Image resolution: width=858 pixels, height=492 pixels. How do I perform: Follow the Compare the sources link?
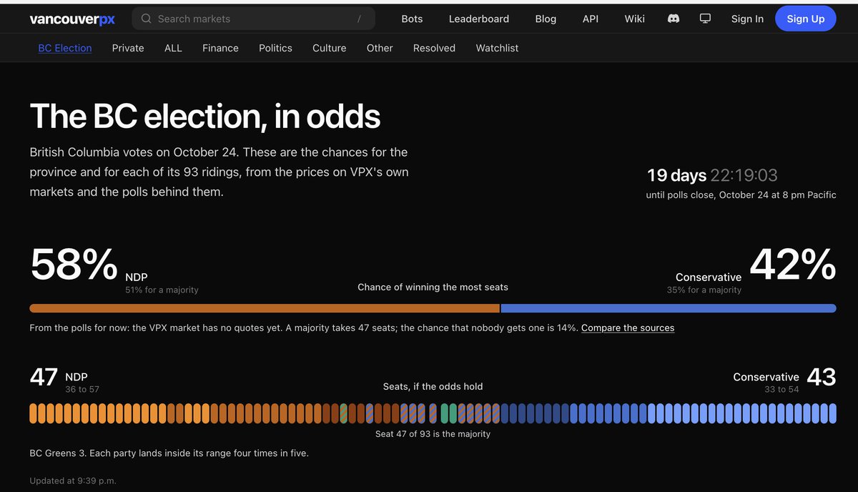tap(628, 328)
